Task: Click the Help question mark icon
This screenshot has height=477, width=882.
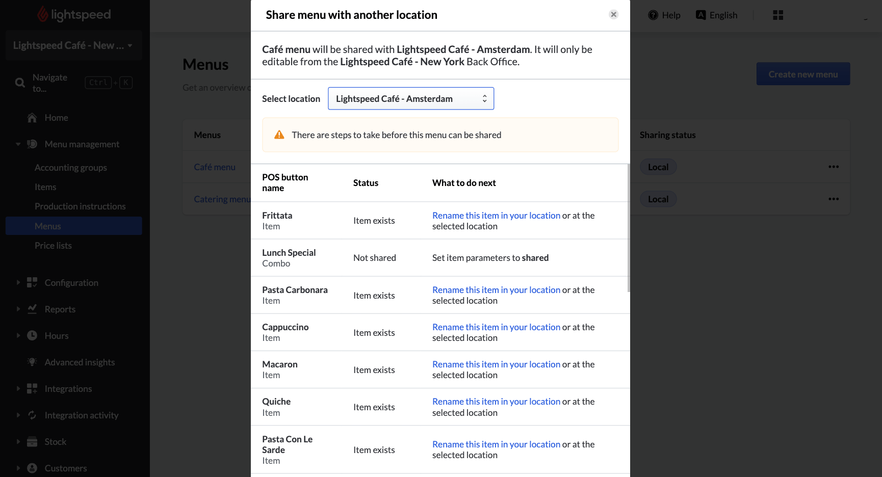Action: pos(653,15)
